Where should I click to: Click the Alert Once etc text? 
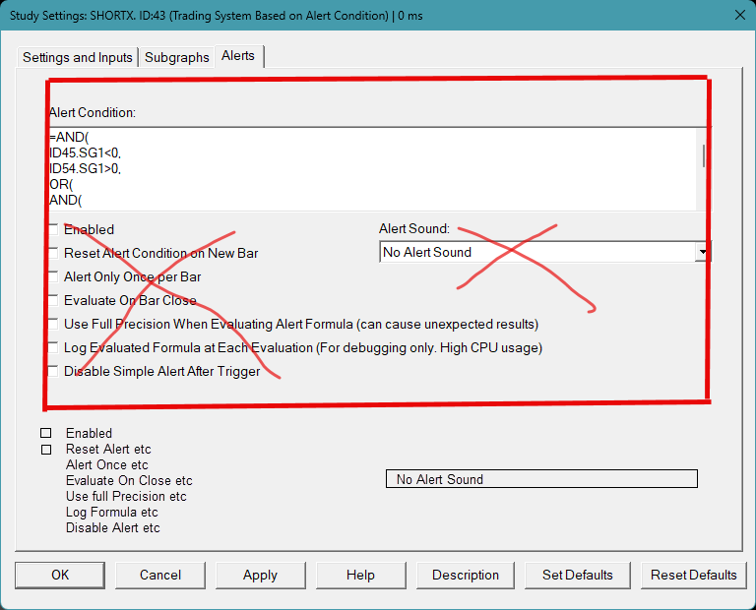coord(107,465)
